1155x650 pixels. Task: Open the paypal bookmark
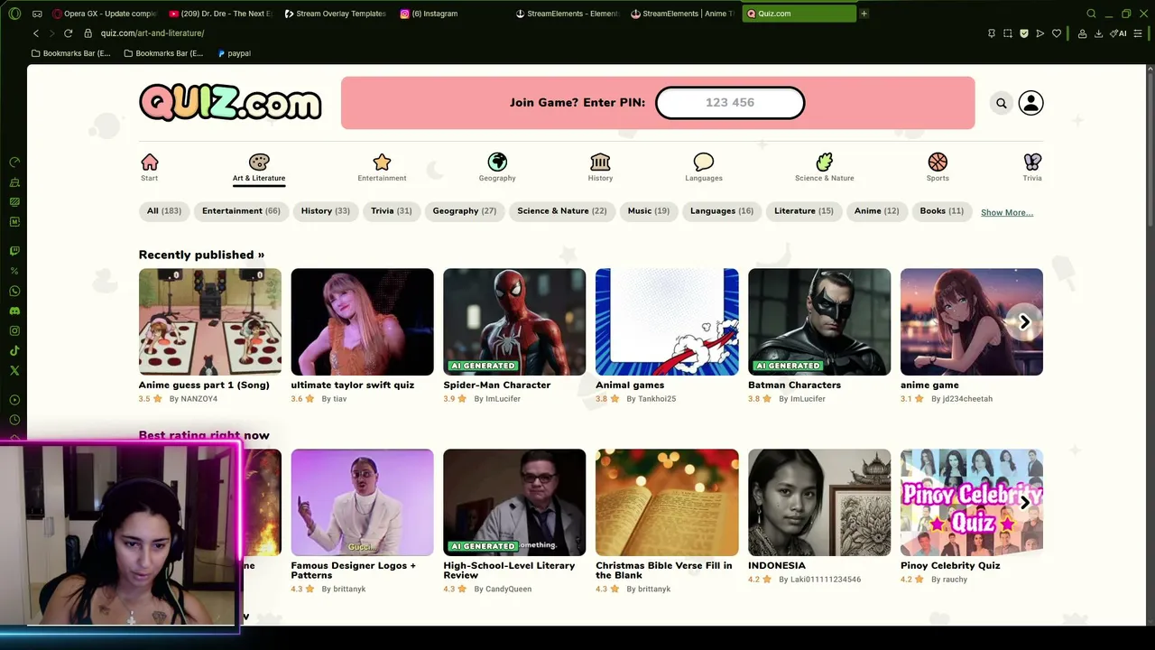tap(234, 53)
